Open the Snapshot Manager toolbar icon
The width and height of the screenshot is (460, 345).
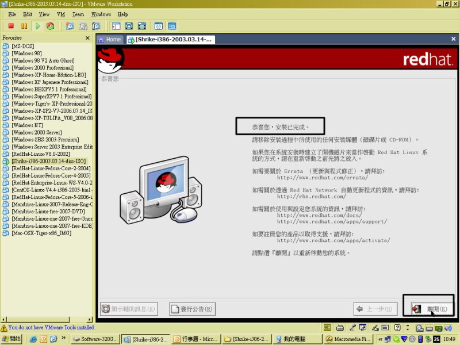point(96,26)
